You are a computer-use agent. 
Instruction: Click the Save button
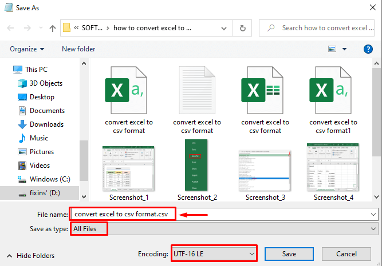pyautogui.click(x=289, y=253)
